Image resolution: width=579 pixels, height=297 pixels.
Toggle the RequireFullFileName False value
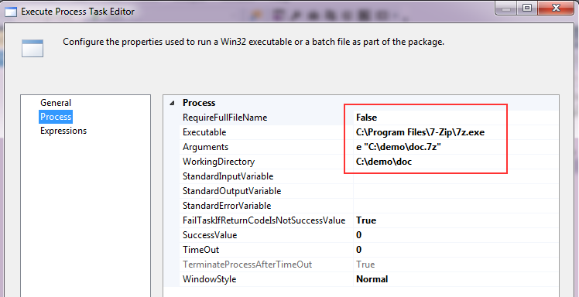(456, 118)
